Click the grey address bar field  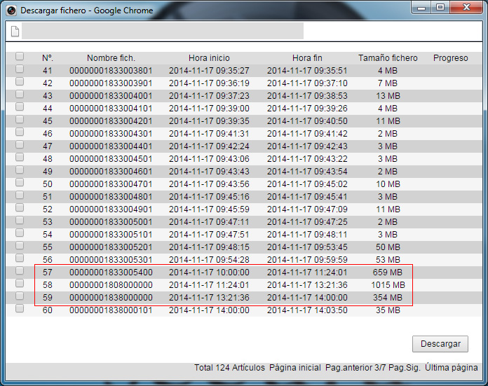point(163,31)
